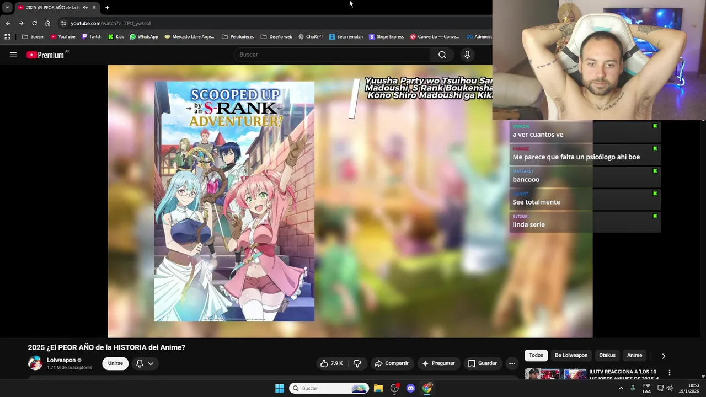Image resolution: width=706 pixels, height=397 pixels.
Task: Open the Chrome apps grid shortcut
Action: point(7,37)
